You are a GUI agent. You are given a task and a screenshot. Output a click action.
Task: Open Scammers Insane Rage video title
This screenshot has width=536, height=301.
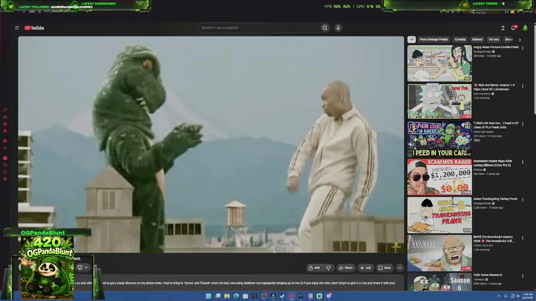click(493, 163)
